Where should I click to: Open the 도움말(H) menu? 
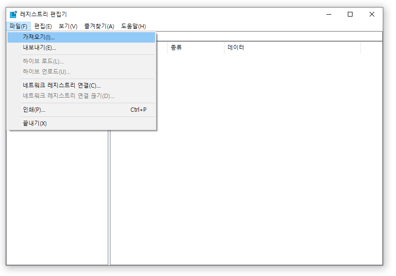click(x=133, y=27)
